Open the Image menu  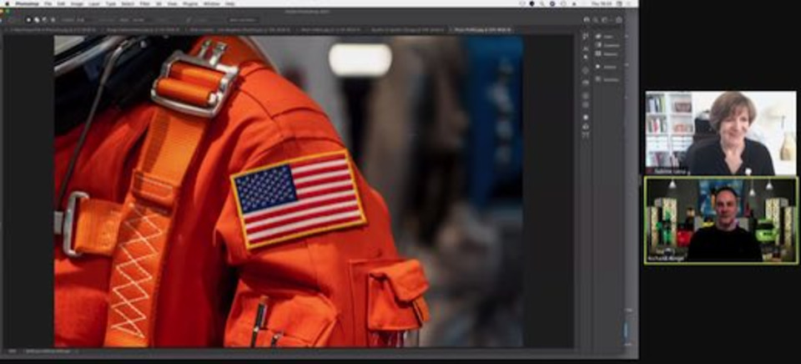pyautogui.click(x=77, y=3)
